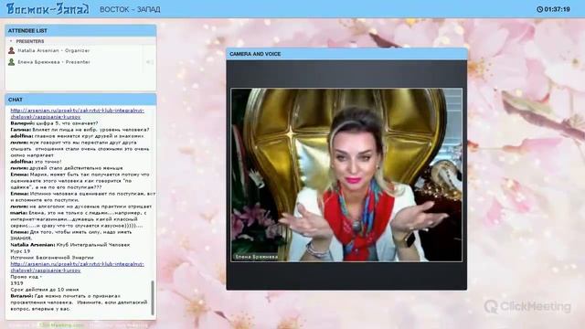Viewport: 585px width, 329px height.
Task: Click Виталий's last chat message
Action: 80,302
